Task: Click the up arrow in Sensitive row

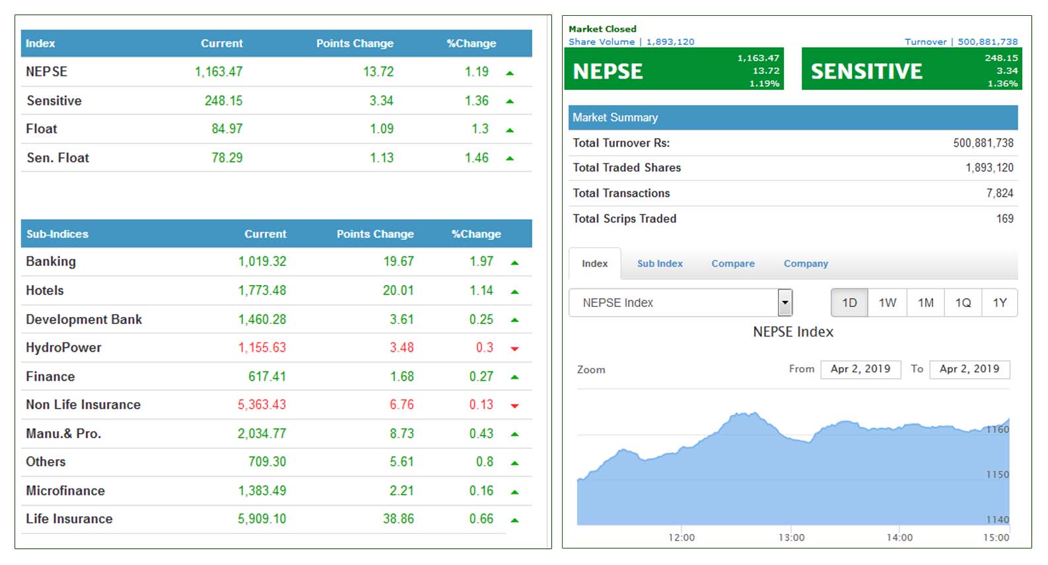Action: (510, 102)
